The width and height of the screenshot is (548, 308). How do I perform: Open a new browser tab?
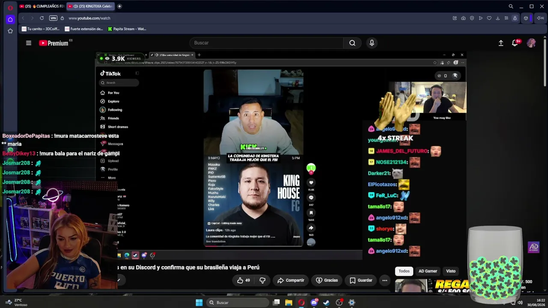point(119,6)
